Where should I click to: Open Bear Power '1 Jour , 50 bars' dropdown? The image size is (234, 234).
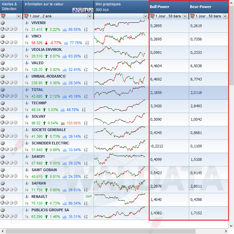pyautogui.click(x=225, y=16)
